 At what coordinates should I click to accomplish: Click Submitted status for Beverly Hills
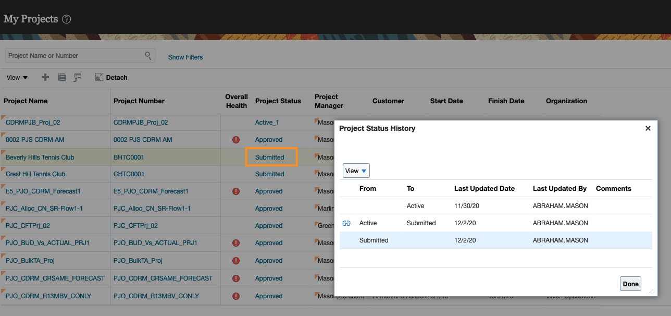(x=270, y=157)
